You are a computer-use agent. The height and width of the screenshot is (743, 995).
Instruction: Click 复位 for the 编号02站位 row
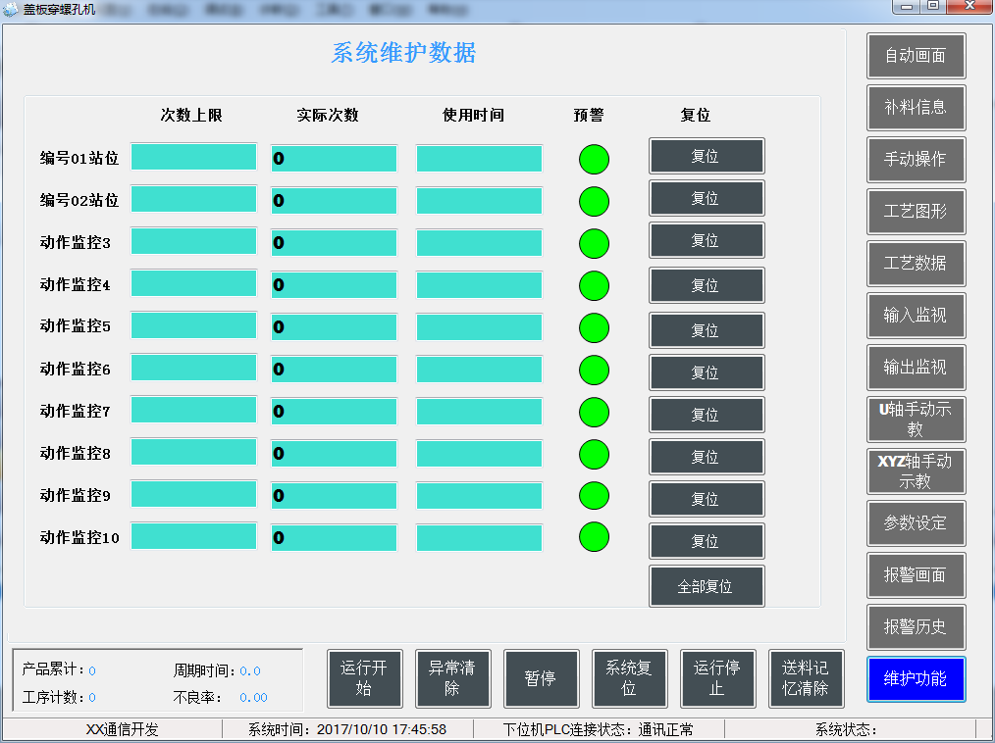click(x=706, y=198)
